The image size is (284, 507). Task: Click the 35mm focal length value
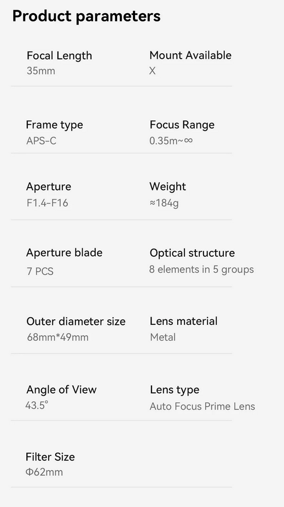(41, 71)
